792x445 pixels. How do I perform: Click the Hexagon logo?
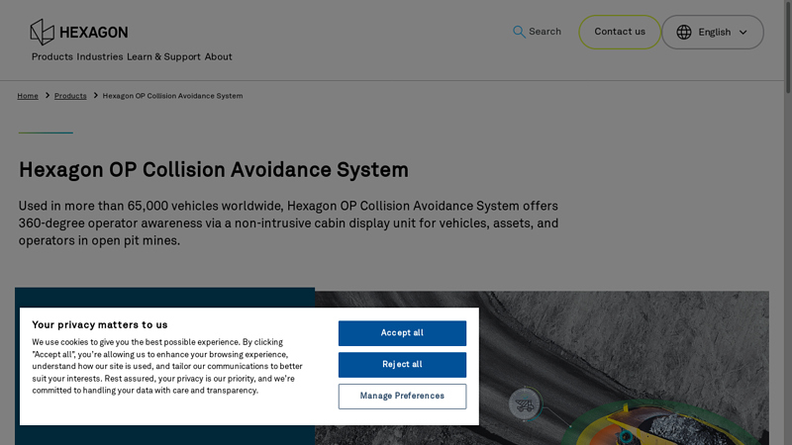[x=79, y=32]
